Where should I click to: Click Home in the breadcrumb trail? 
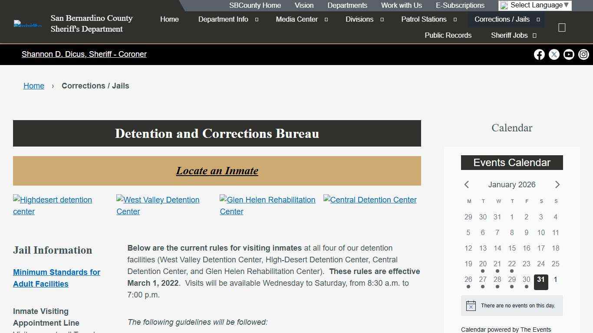point(33,85)
